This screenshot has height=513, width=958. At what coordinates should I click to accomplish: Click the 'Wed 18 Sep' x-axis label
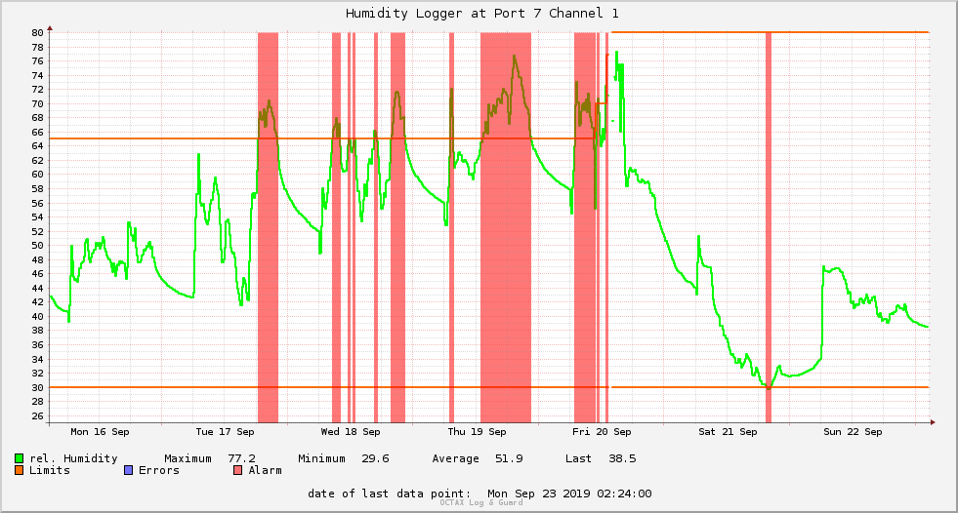coord(350,432)
